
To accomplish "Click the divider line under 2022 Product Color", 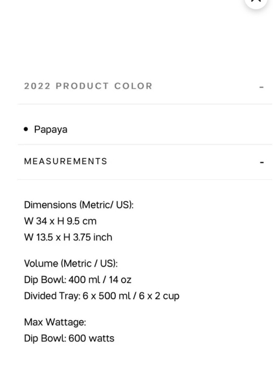I will [145, 104].
